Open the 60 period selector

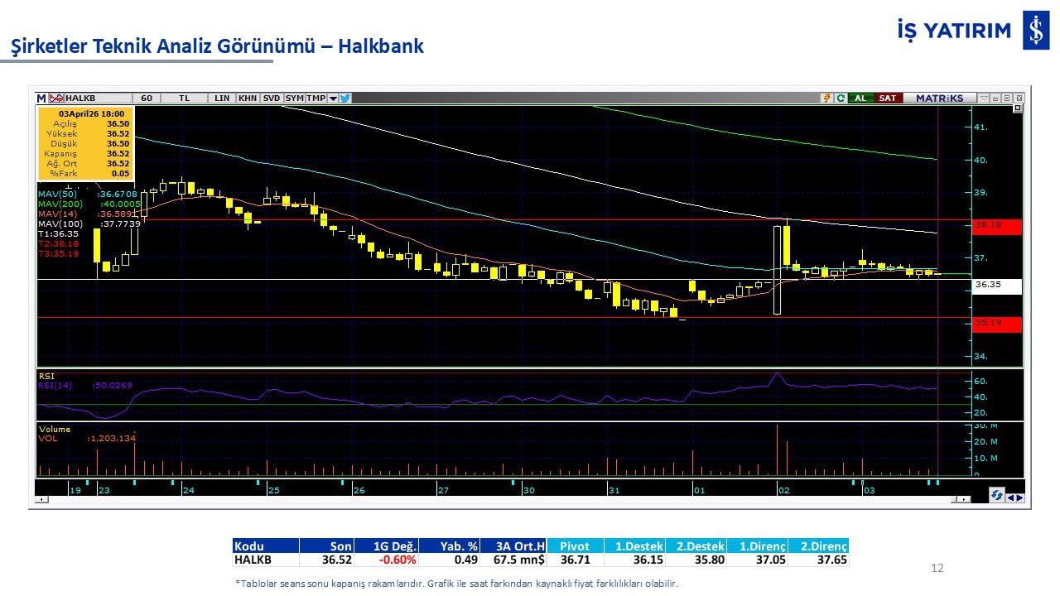(x=147, y=98)
